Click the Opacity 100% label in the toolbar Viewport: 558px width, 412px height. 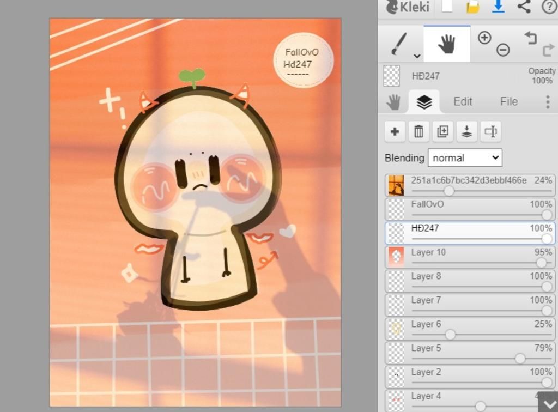(542, 75)
